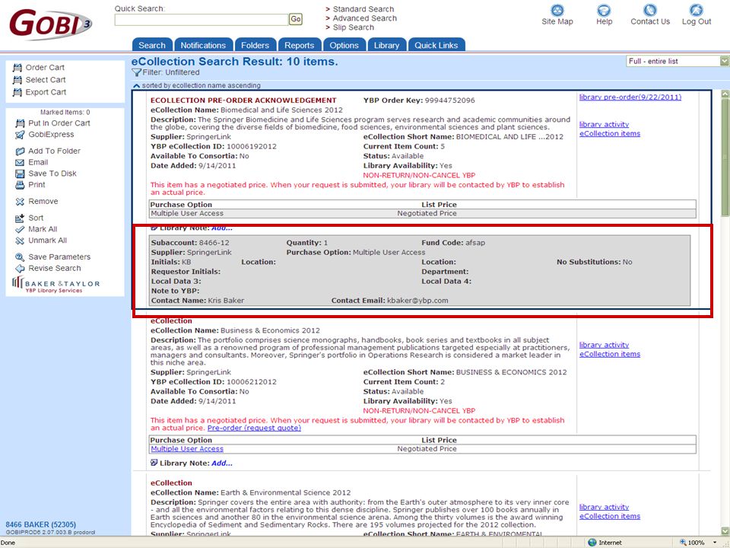This screenshot has width=730, height=548.
Task: Click the filter funnel icon
Action: (x=136, y=73)
